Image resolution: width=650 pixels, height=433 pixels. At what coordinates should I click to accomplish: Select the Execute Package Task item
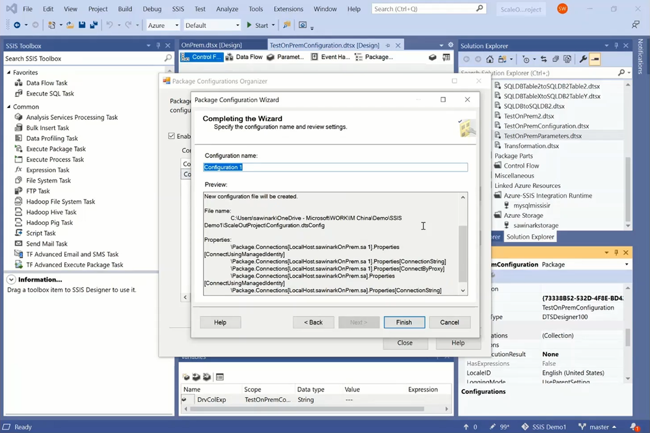(x=55, y=149)
